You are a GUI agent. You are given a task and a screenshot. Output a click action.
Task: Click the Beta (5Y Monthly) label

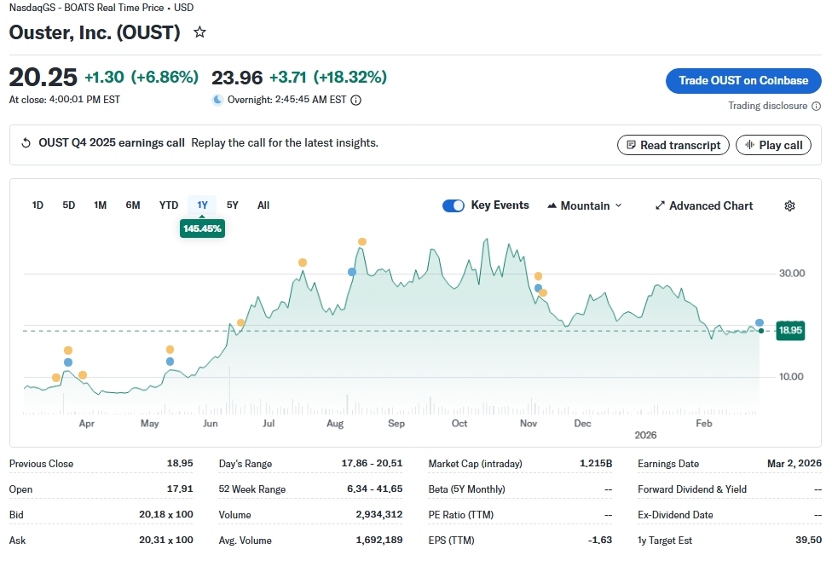point(466,489)
